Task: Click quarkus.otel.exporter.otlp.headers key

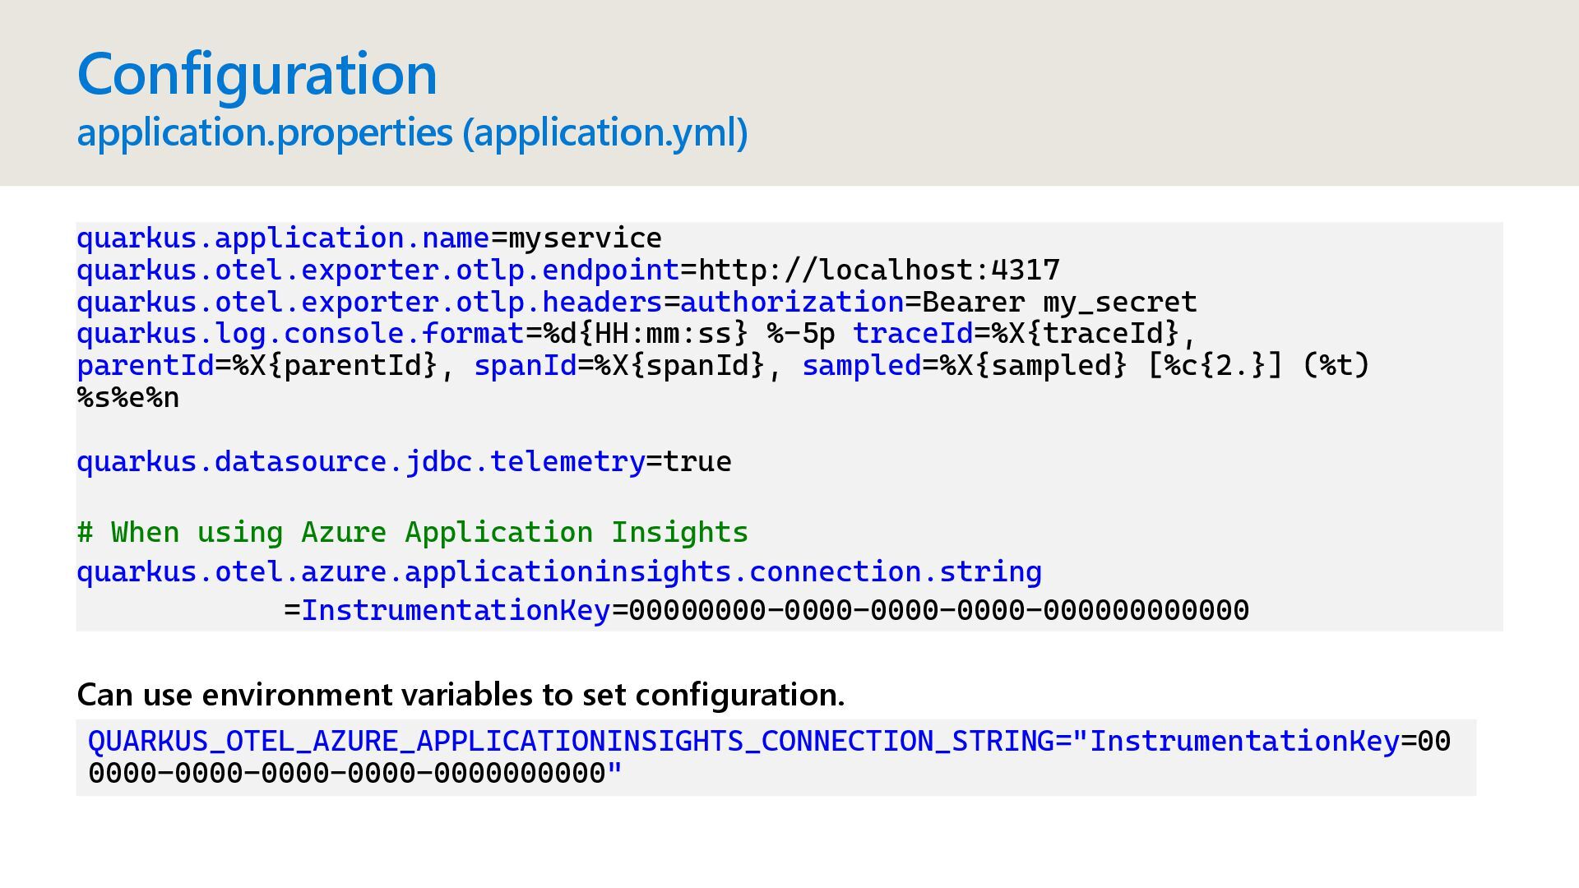Action: (369, 303)
